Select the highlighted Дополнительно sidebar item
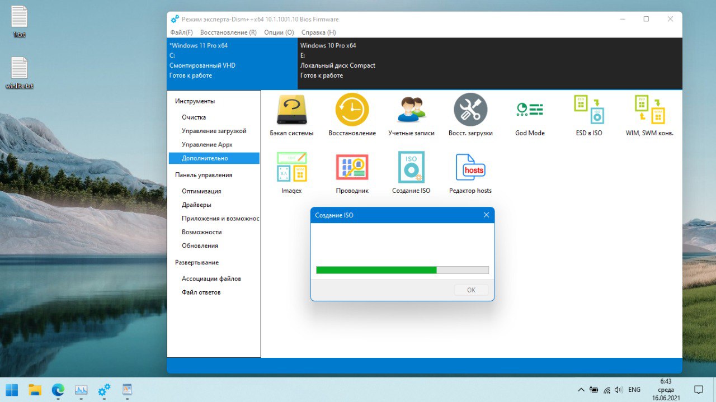 pyautogui.click(x=214, y=158)
